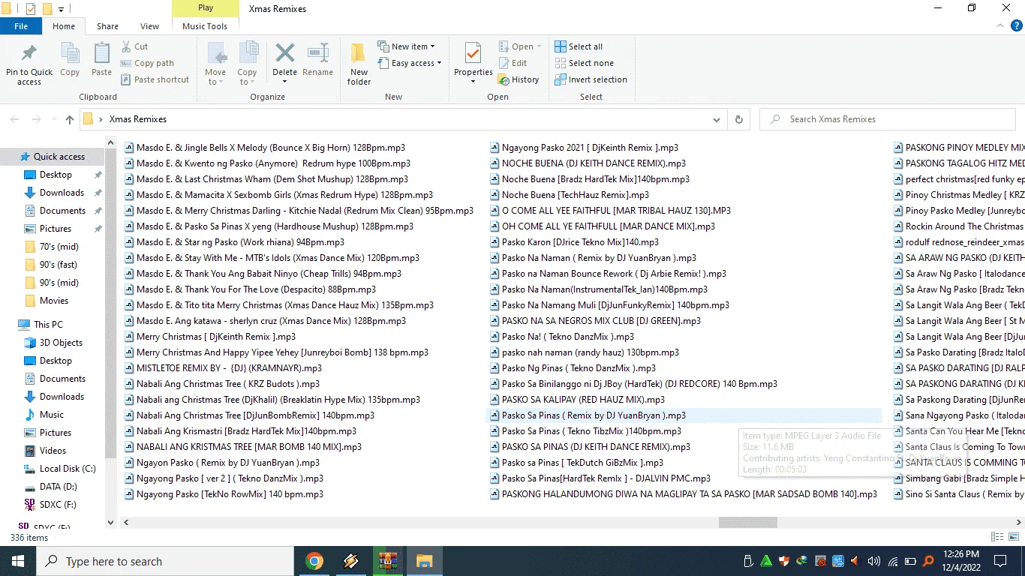Switch to the Share ribbon tab
Image resolution: width=1025 pixels, height=576 pixels.
[107, 26]
